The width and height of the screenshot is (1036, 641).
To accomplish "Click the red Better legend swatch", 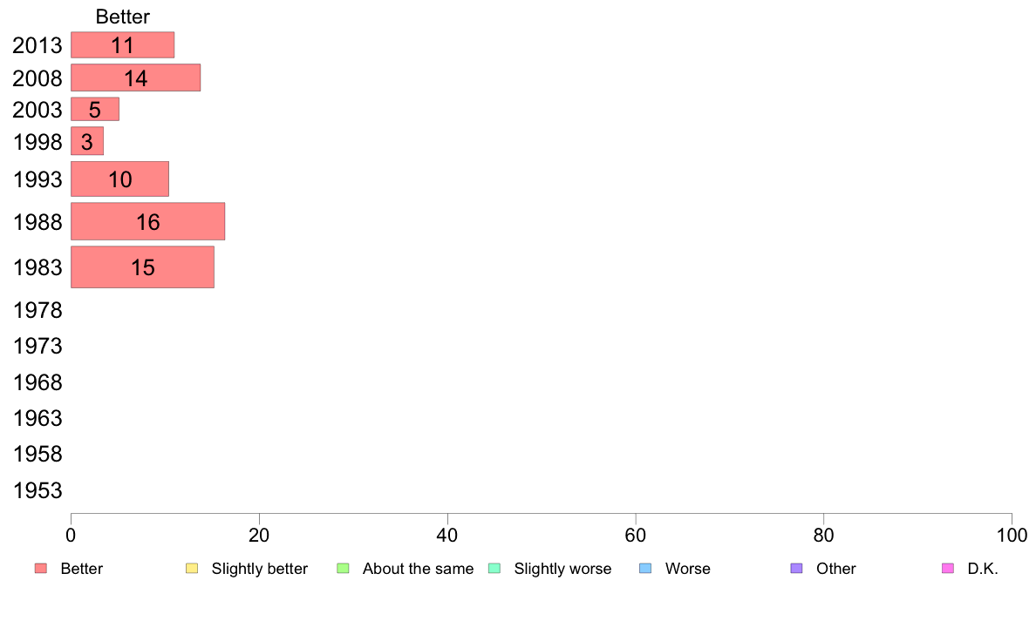I will [x=41, y=569].
